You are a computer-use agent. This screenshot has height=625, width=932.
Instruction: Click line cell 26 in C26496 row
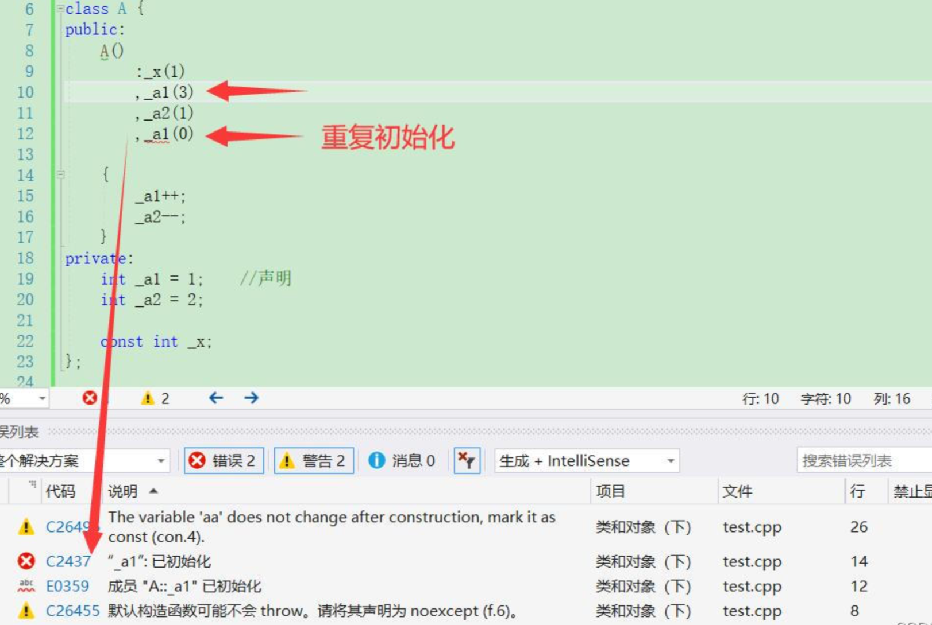click(858, 527)
